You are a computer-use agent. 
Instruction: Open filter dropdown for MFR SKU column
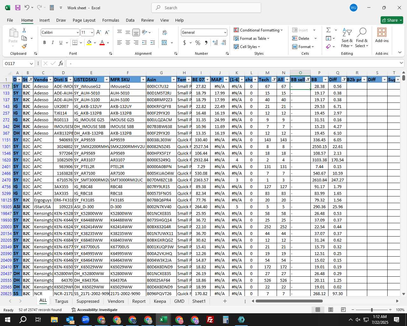143,80
